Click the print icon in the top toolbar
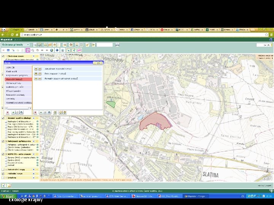 pyautogui.click(x=117, y=45)
